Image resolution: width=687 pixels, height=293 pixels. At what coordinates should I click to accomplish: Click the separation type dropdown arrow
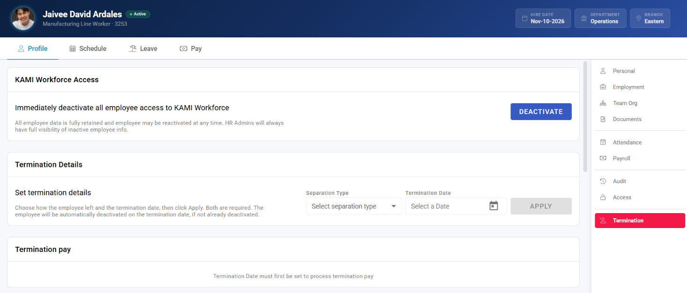pos(394,206)
